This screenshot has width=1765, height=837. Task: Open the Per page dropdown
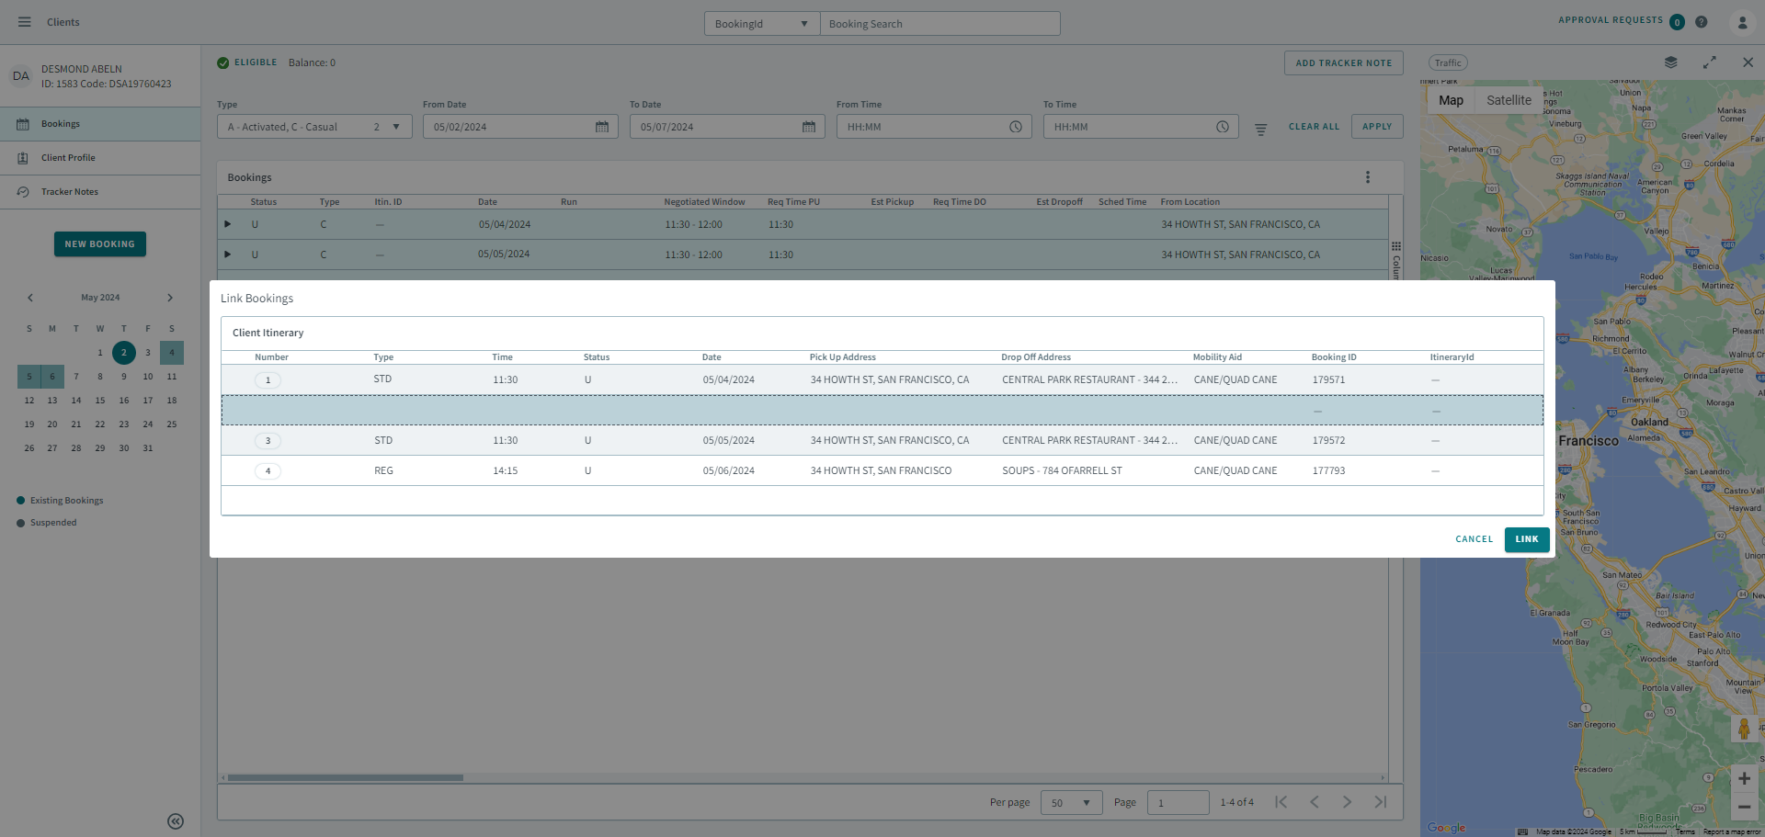(x=1071, y=802)
